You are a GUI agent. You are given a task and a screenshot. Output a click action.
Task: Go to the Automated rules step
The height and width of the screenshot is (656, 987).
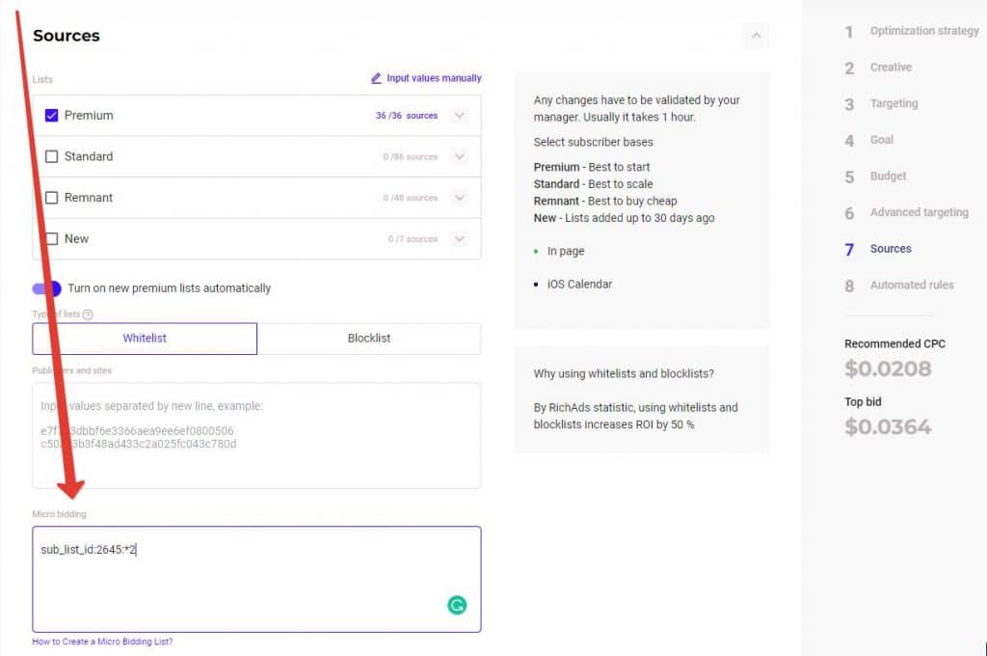(911, 286)
